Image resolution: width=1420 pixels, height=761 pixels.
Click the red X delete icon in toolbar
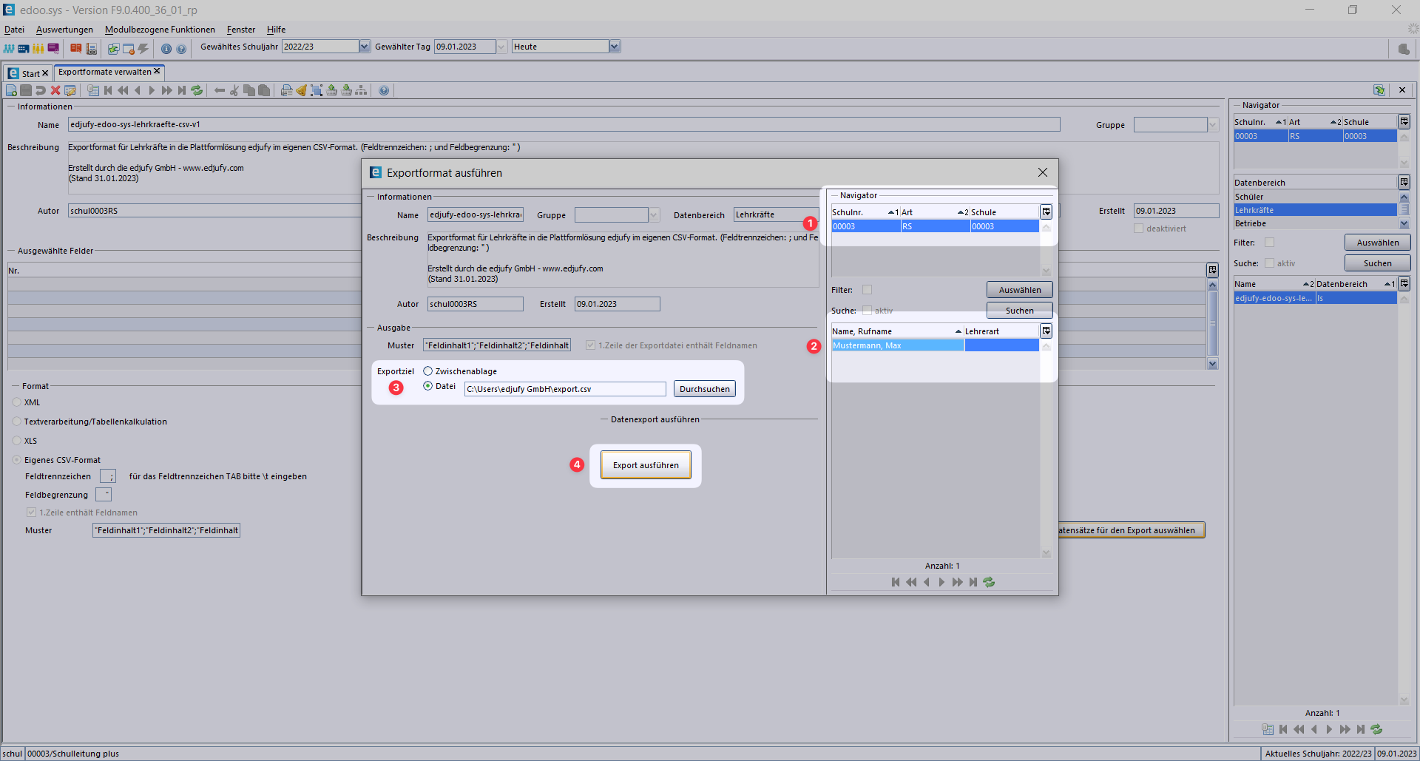(55, 90)
